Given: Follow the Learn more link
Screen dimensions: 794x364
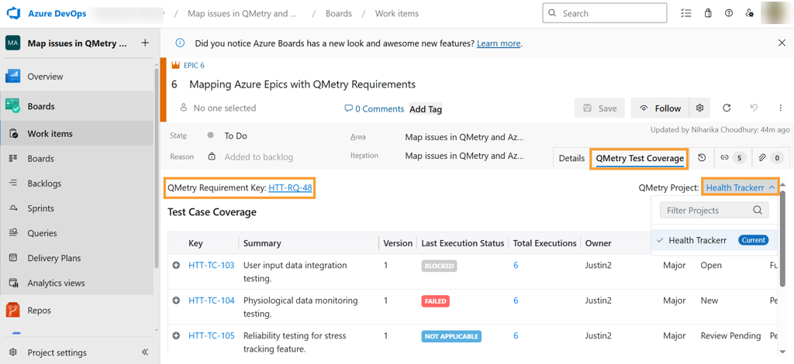Looking at the screenshot, I should (499, 43).
